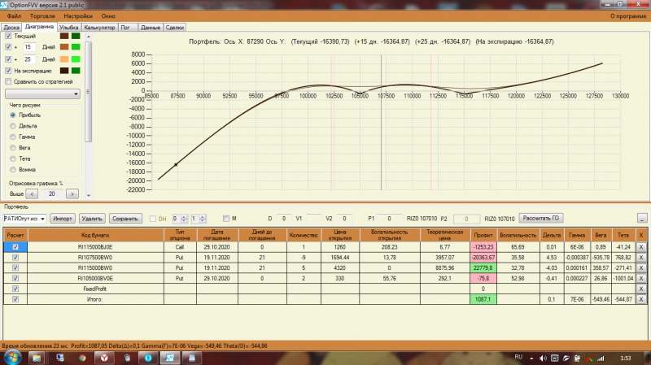This screenshot has height=365, width=651.
Task: Click the D value input field
Action: click(x=284, y=218)
